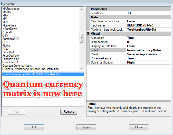This screenshot has width=173, height=135.
Task: Change Display in Data Box value
Action: pyautogui.click(x=149, y=46)
